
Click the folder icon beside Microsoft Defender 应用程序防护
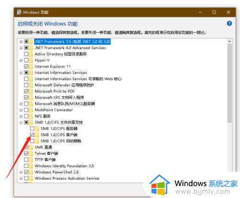(31, 85)
